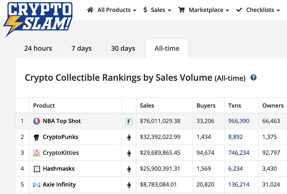Open the Hashmasks product link

pos(58,169)
